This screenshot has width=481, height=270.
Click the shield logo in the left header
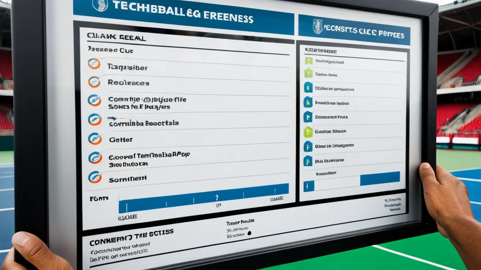pyautogui.click(x=100, y=5)
